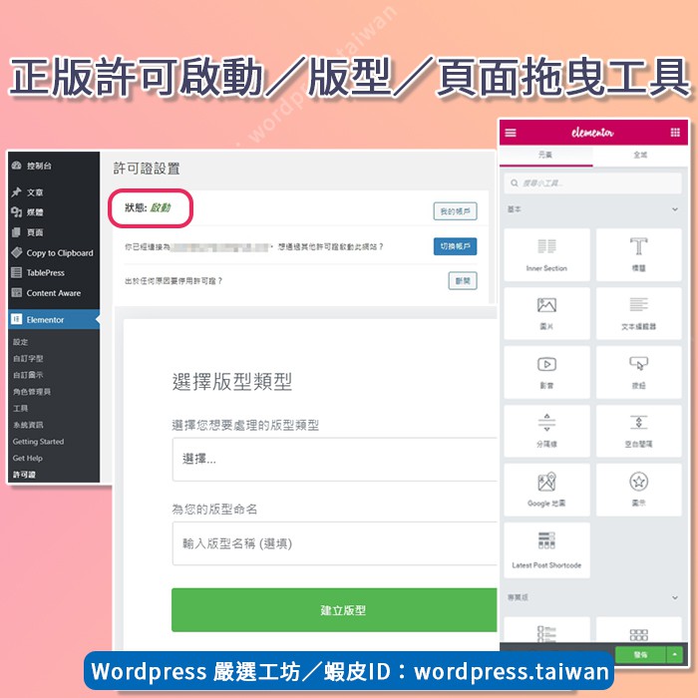The image size is (698, 698).
Task: Open TablePress in the admin sidebar
Action: (x=45, y=272)
